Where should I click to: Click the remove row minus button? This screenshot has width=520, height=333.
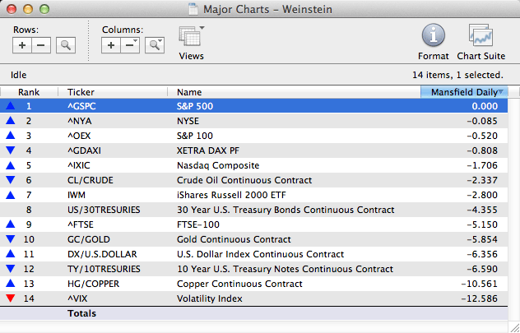[x=40, y=45]
